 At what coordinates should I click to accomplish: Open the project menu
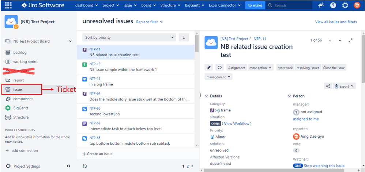(x=110, y=5)
